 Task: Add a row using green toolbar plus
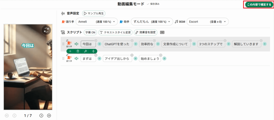point(70,51)
